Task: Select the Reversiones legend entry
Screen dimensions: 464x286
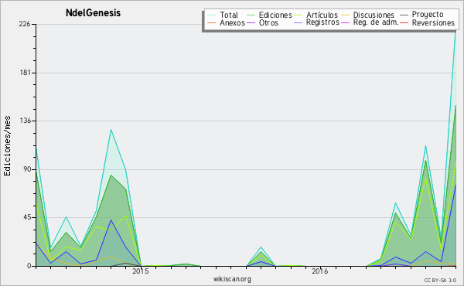Action: [x=433, y=22]
